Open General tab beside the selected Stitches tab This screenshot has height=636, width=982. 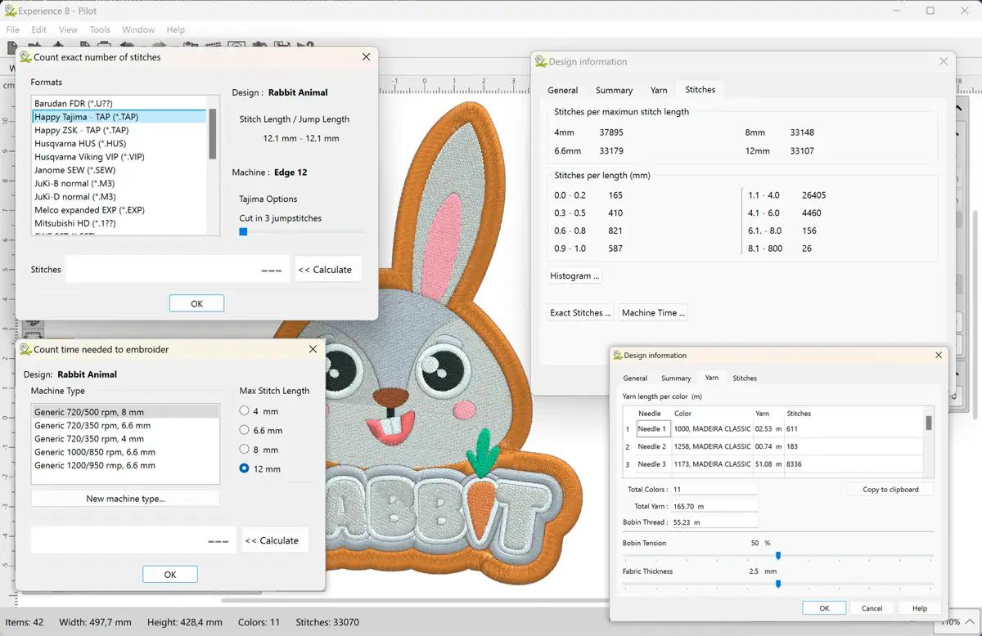click(x=563, y=90)
